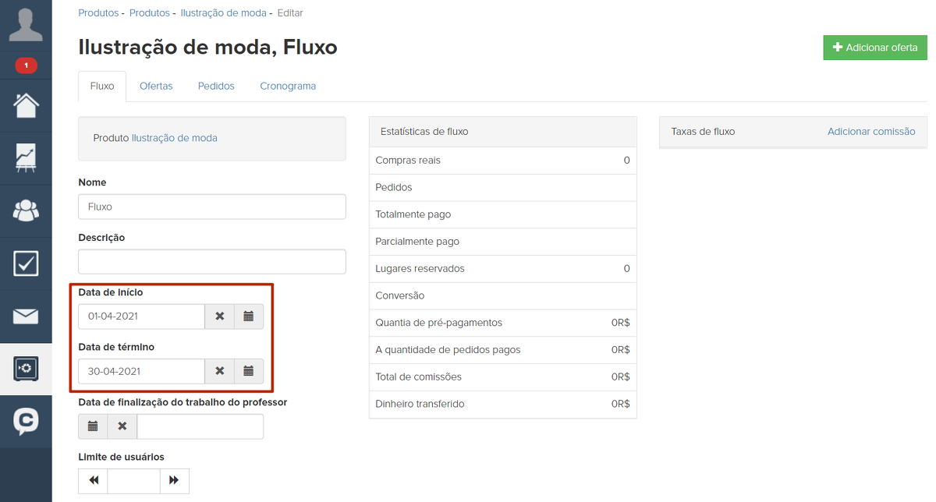The image size is (936, 502).
Task: Increase Limite de usuários value
Action: [174, 481]
